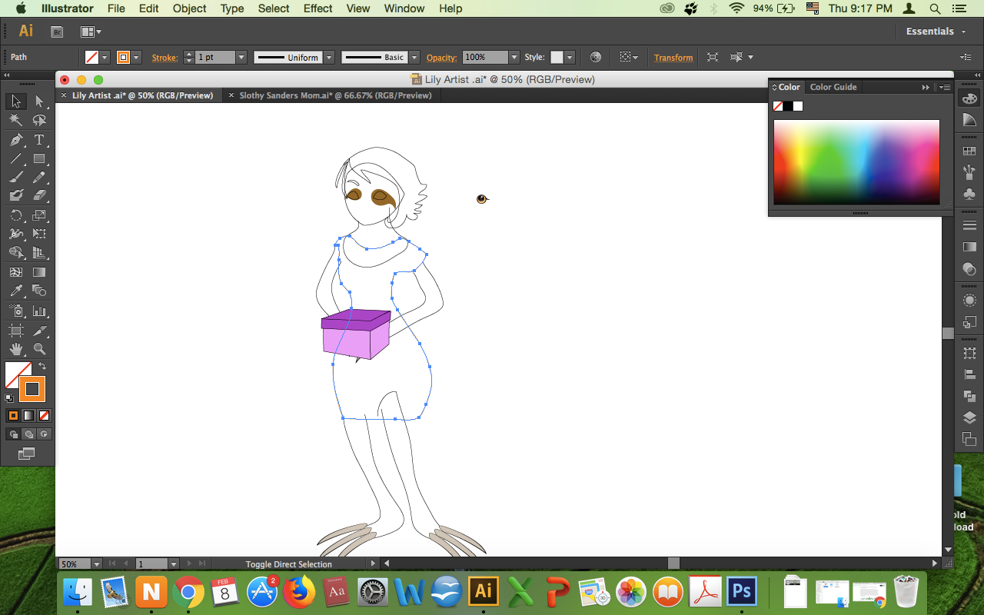This screenshot has width=984, height=615.
Task: Open the Window menu
Action: click(x=404, y=8)
